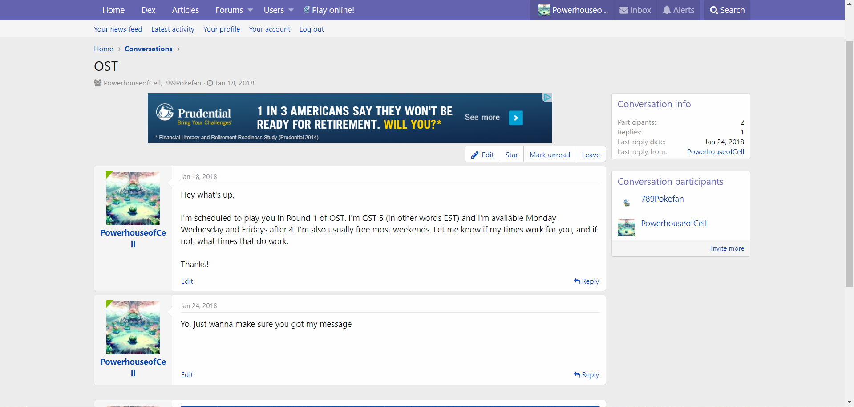
Task: Click the pencil icon in Edit button
Action: pyautogui.click(x=475, y=155)
